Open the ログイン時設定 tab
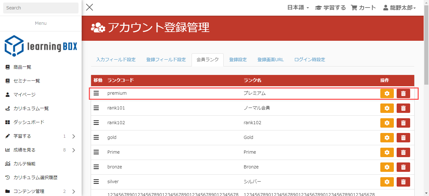 pyautogui.click(x=309, y=60)
